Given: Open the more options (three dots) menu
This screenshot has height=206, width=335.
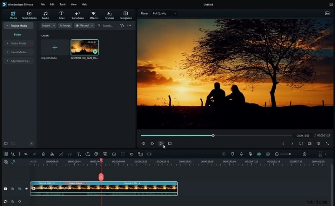Looking at the screenshot, I should (x=129, y=26).
